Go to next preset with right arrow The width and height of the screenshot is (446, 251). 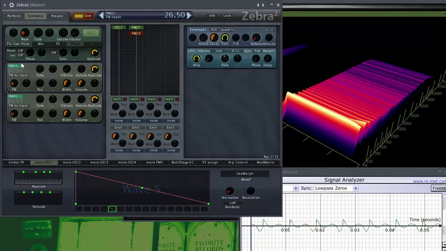coord(189,15)
